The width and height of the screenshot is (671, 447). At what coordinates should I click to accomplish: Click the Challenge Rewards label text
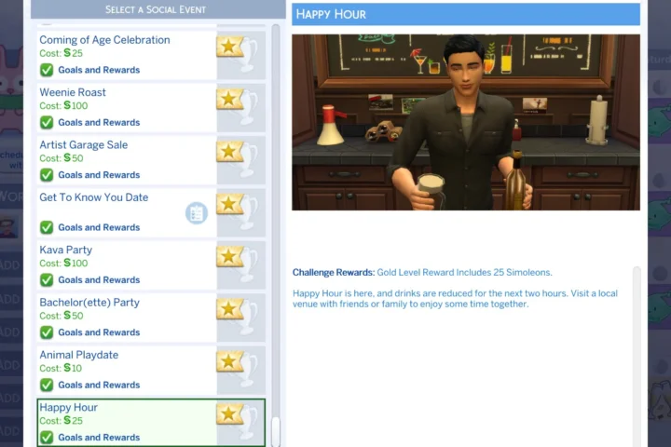334,273
